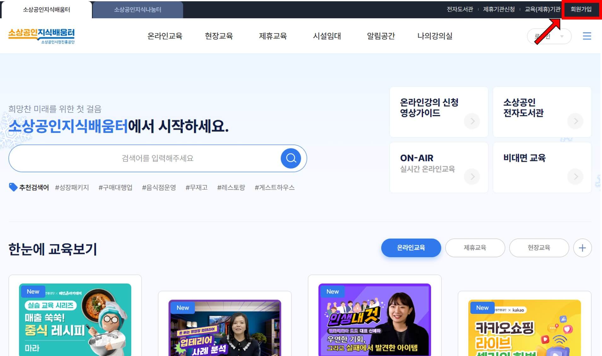Open the 제휴기관신청 link
Viewport: 602px width, 356px height.
[x=499, y=9]
